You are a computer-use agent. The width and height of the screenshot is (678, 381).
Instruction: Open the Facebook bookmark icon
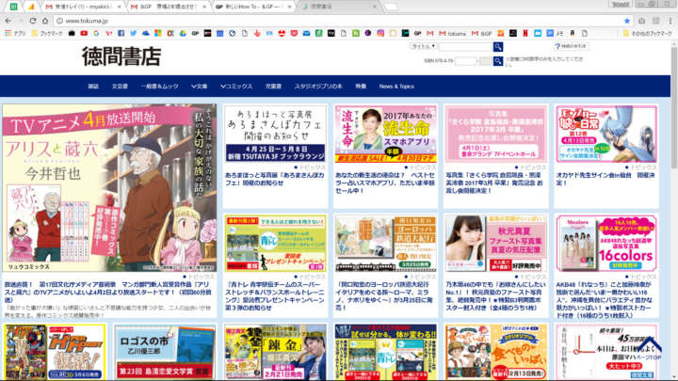(121, 33)
